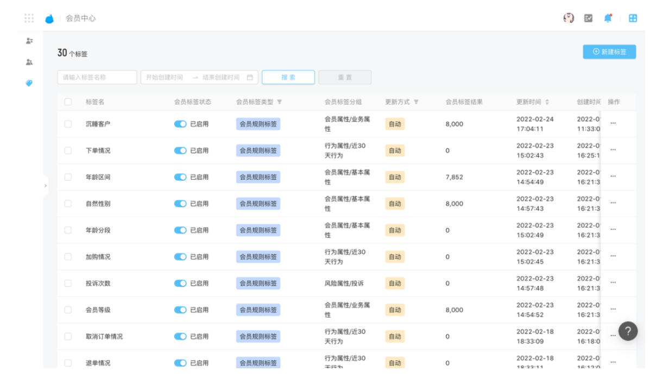Open the task checklist icon in header
The image size is (656, 378).
coord(588,18)
